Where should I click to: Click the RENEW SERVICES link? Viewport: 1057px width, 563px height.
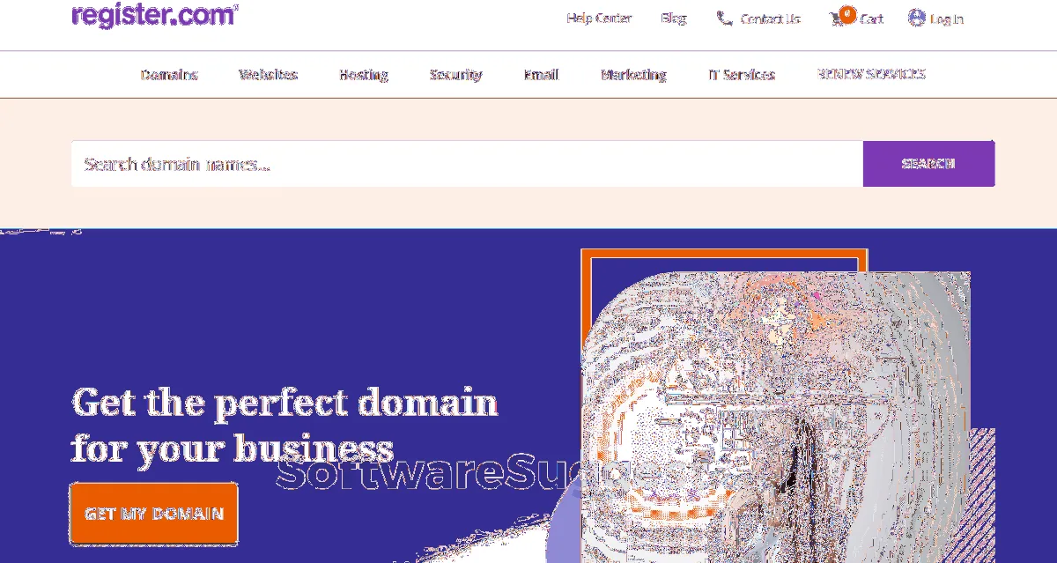click(872, 74)
